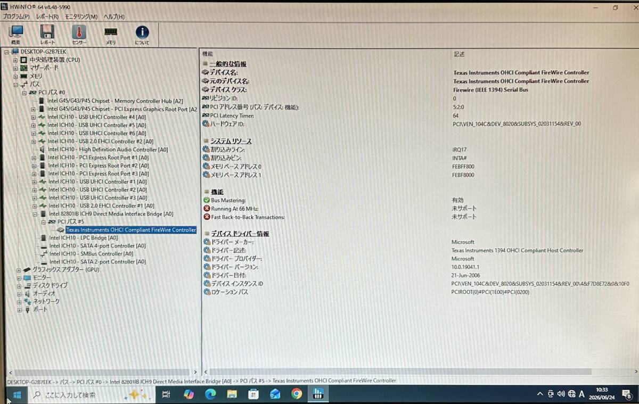
Task: Open the モニタリング(M) menu
Action: tap(81, 17)
